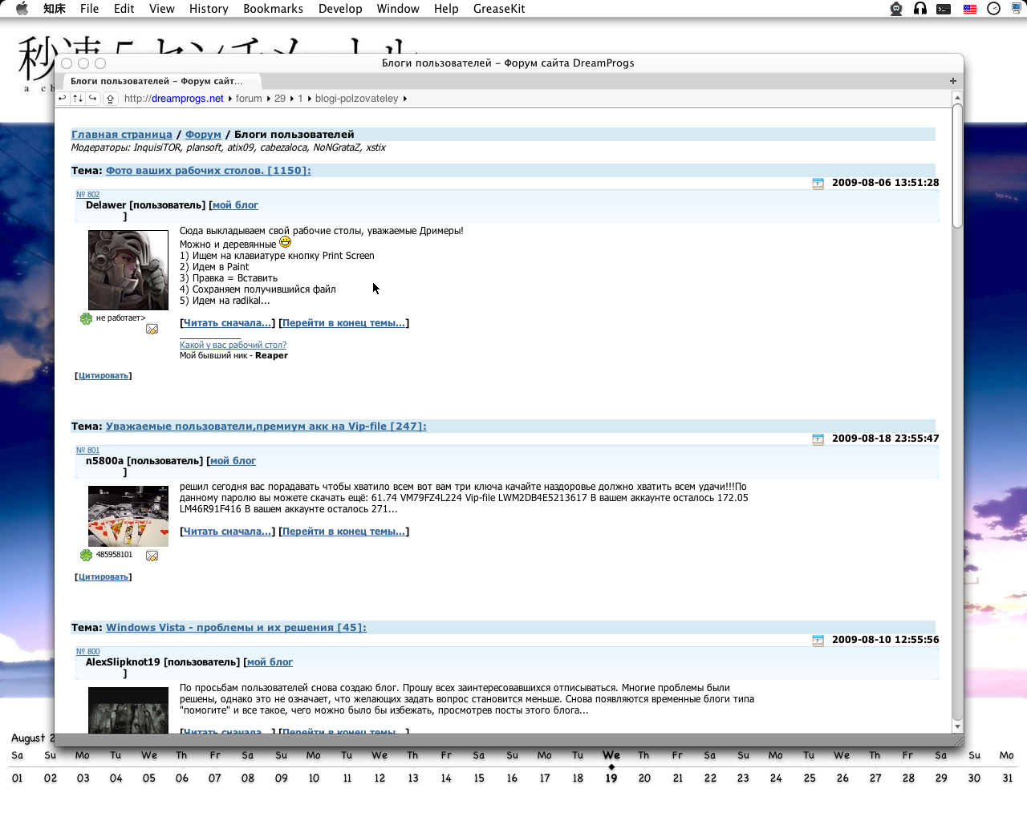Follow Какой у вас рабочий стол? link
The width and height of the screenshot is (1027, 821).
pyautogui.click(x=233, y=345)
